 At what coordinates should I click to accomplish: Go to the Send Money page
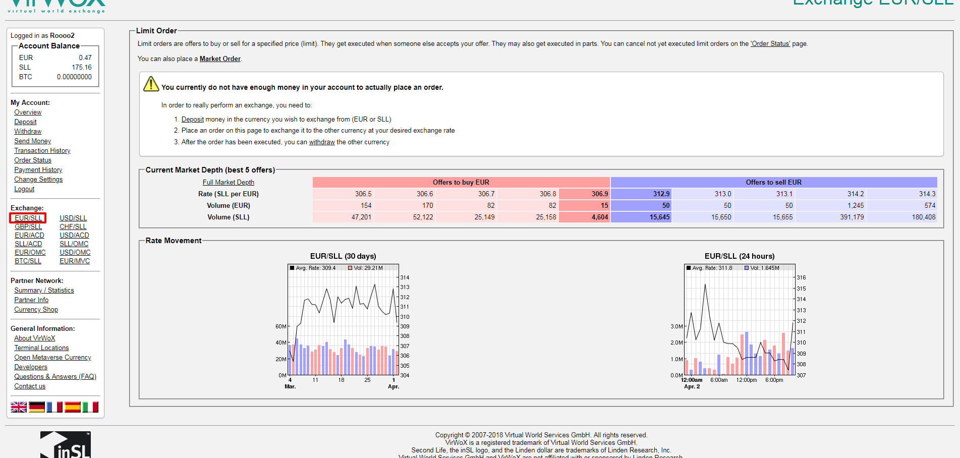coord(32,141)
